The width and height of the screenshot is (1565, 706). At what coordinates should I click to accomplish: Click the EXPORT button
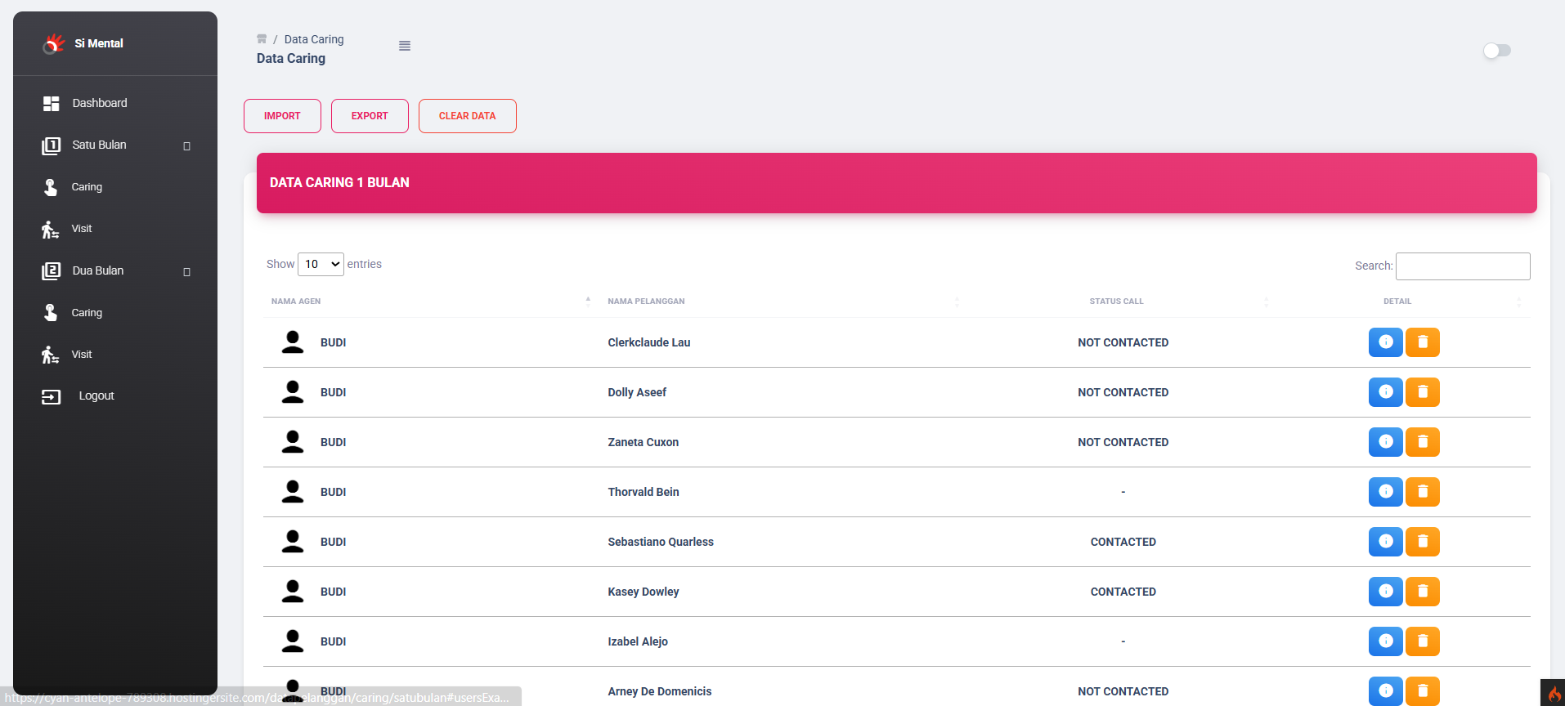(x=370, y=116)
